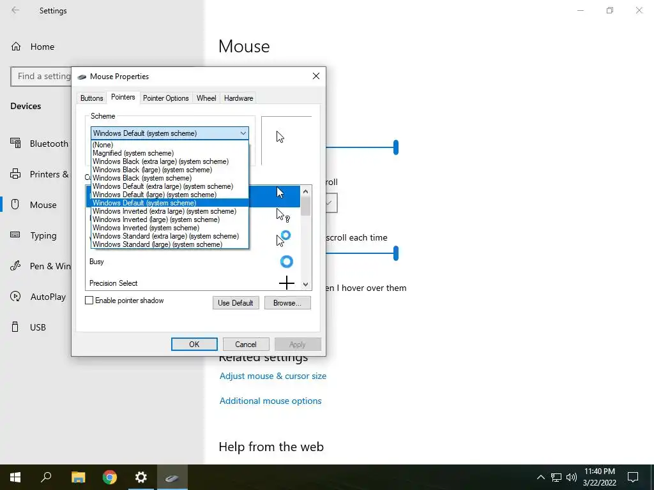
Task: Choose Windows Standard (extra large) scheme
Action: 170,236
